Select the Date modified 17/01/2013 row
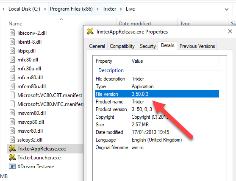236x181 pixels. click(x=157, y=132)
